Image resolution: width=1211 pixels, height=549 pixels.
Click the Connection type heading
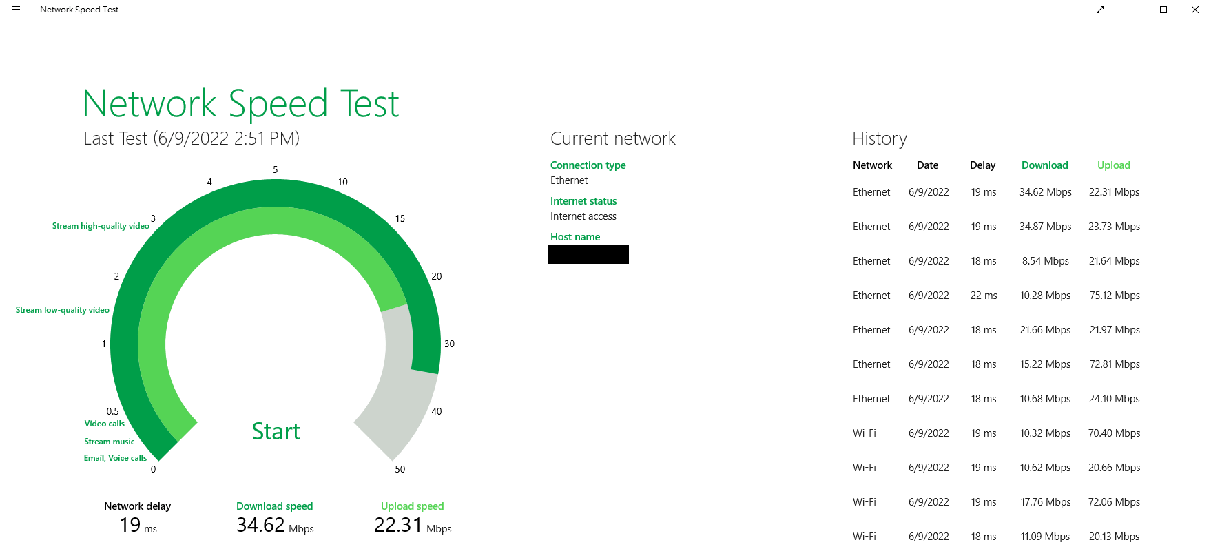click(x=588, y=165)
